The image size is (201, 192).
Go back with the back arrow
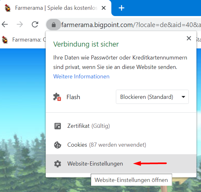click(5, 24)
